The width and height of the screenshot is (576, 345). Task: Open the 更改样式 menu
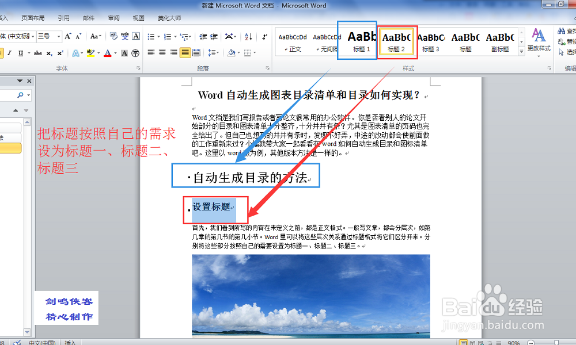pos(539,43)
